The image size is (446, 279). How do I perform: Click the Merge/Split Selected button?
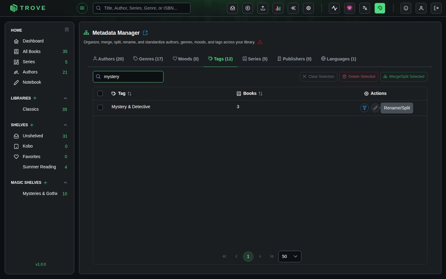[404, 77]
